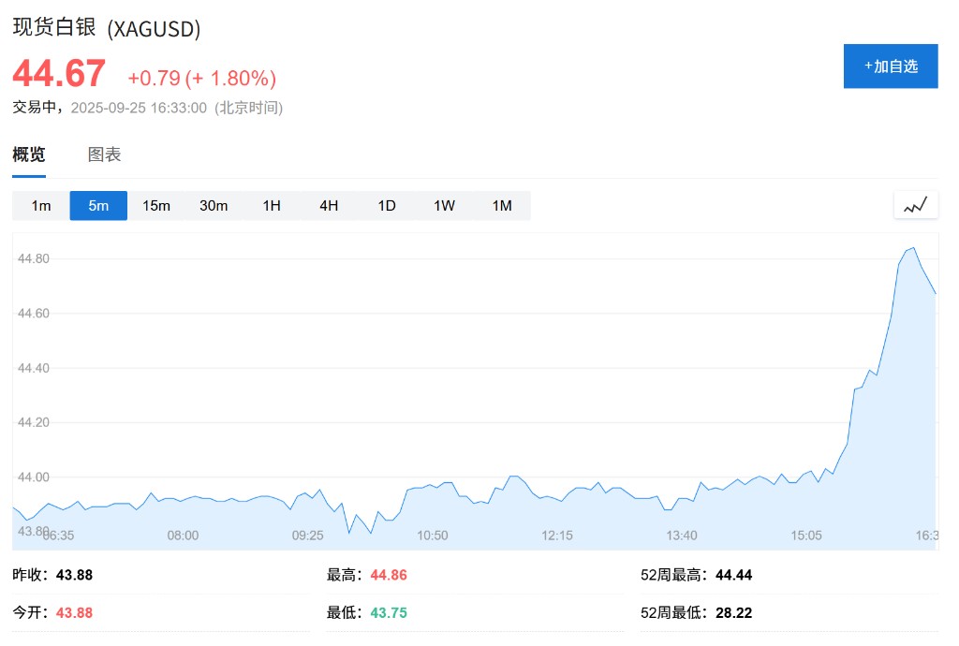The height and width of the screenshot is (646, 959).
Task: Select the 1M monthly interval
Action: (502, 206)
